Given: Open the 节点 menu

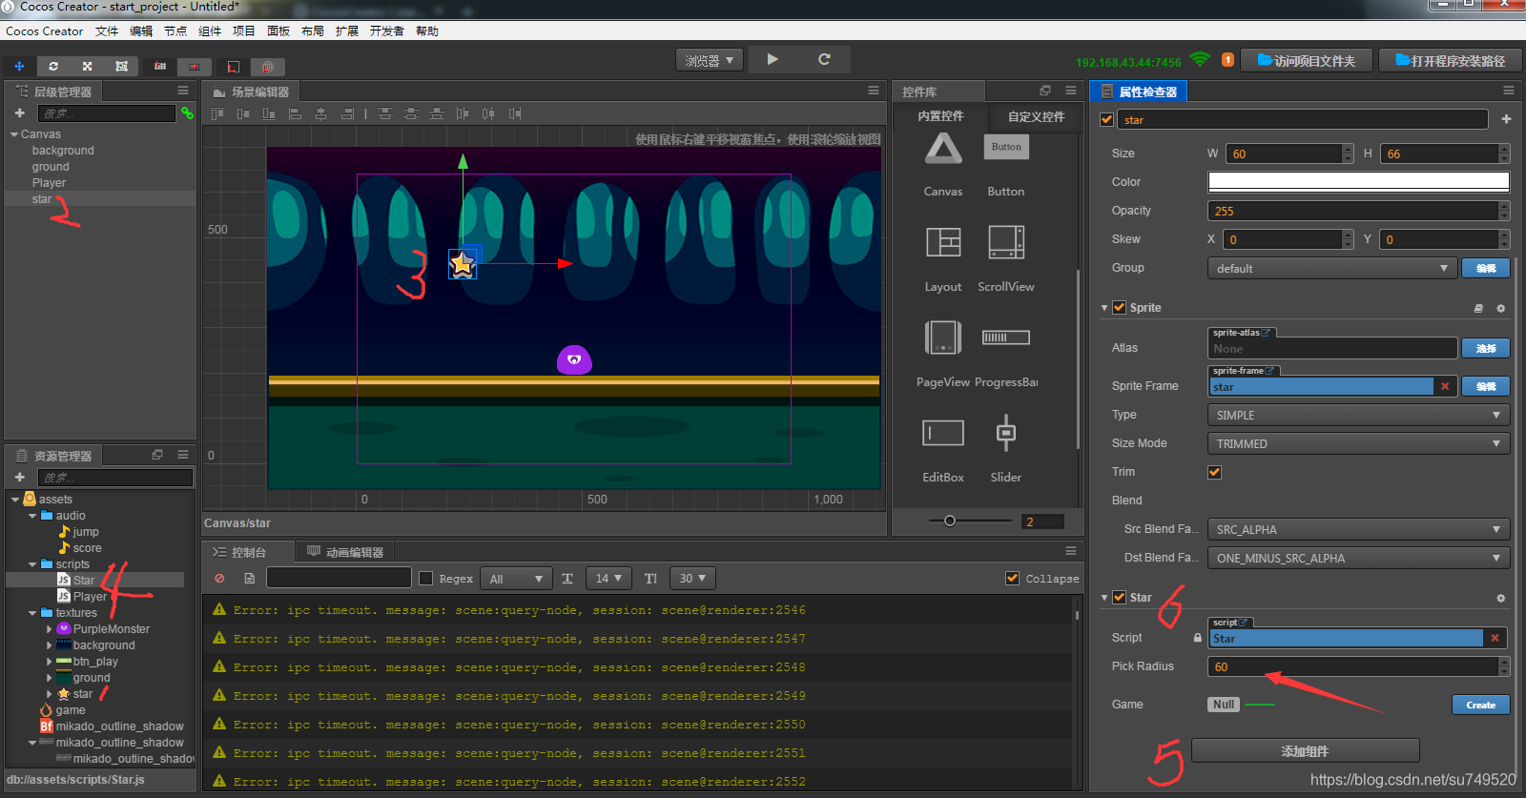Looking at the screenshot, I should tap(175, 31).
